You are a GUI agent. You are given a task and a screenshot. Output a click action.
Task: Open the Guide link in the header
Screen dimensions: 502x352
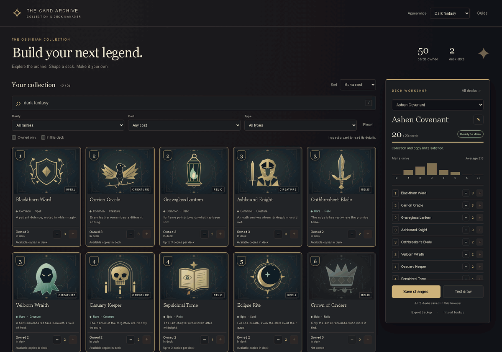[x=482, y=13]
